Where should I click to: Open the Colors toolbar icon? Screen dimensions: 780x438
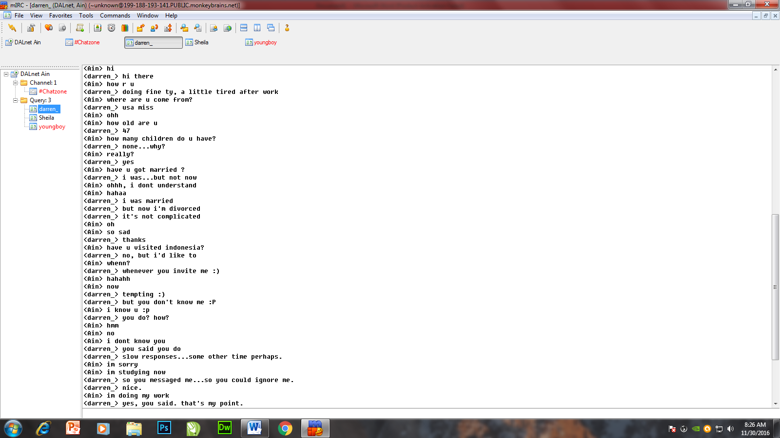(x=125, y=28)
